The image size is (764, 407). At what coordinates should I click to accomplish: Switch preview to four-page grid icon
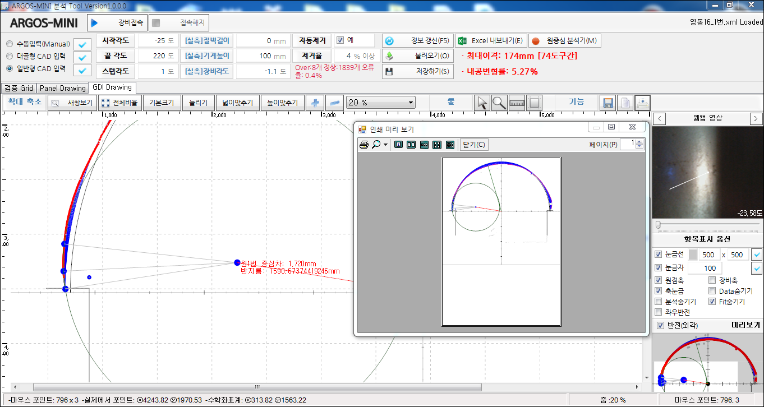coord(436,144)
